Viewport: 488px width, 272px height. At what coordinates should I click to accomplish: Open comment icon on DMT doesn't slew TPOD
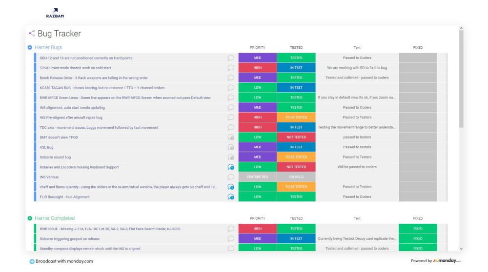231,137
